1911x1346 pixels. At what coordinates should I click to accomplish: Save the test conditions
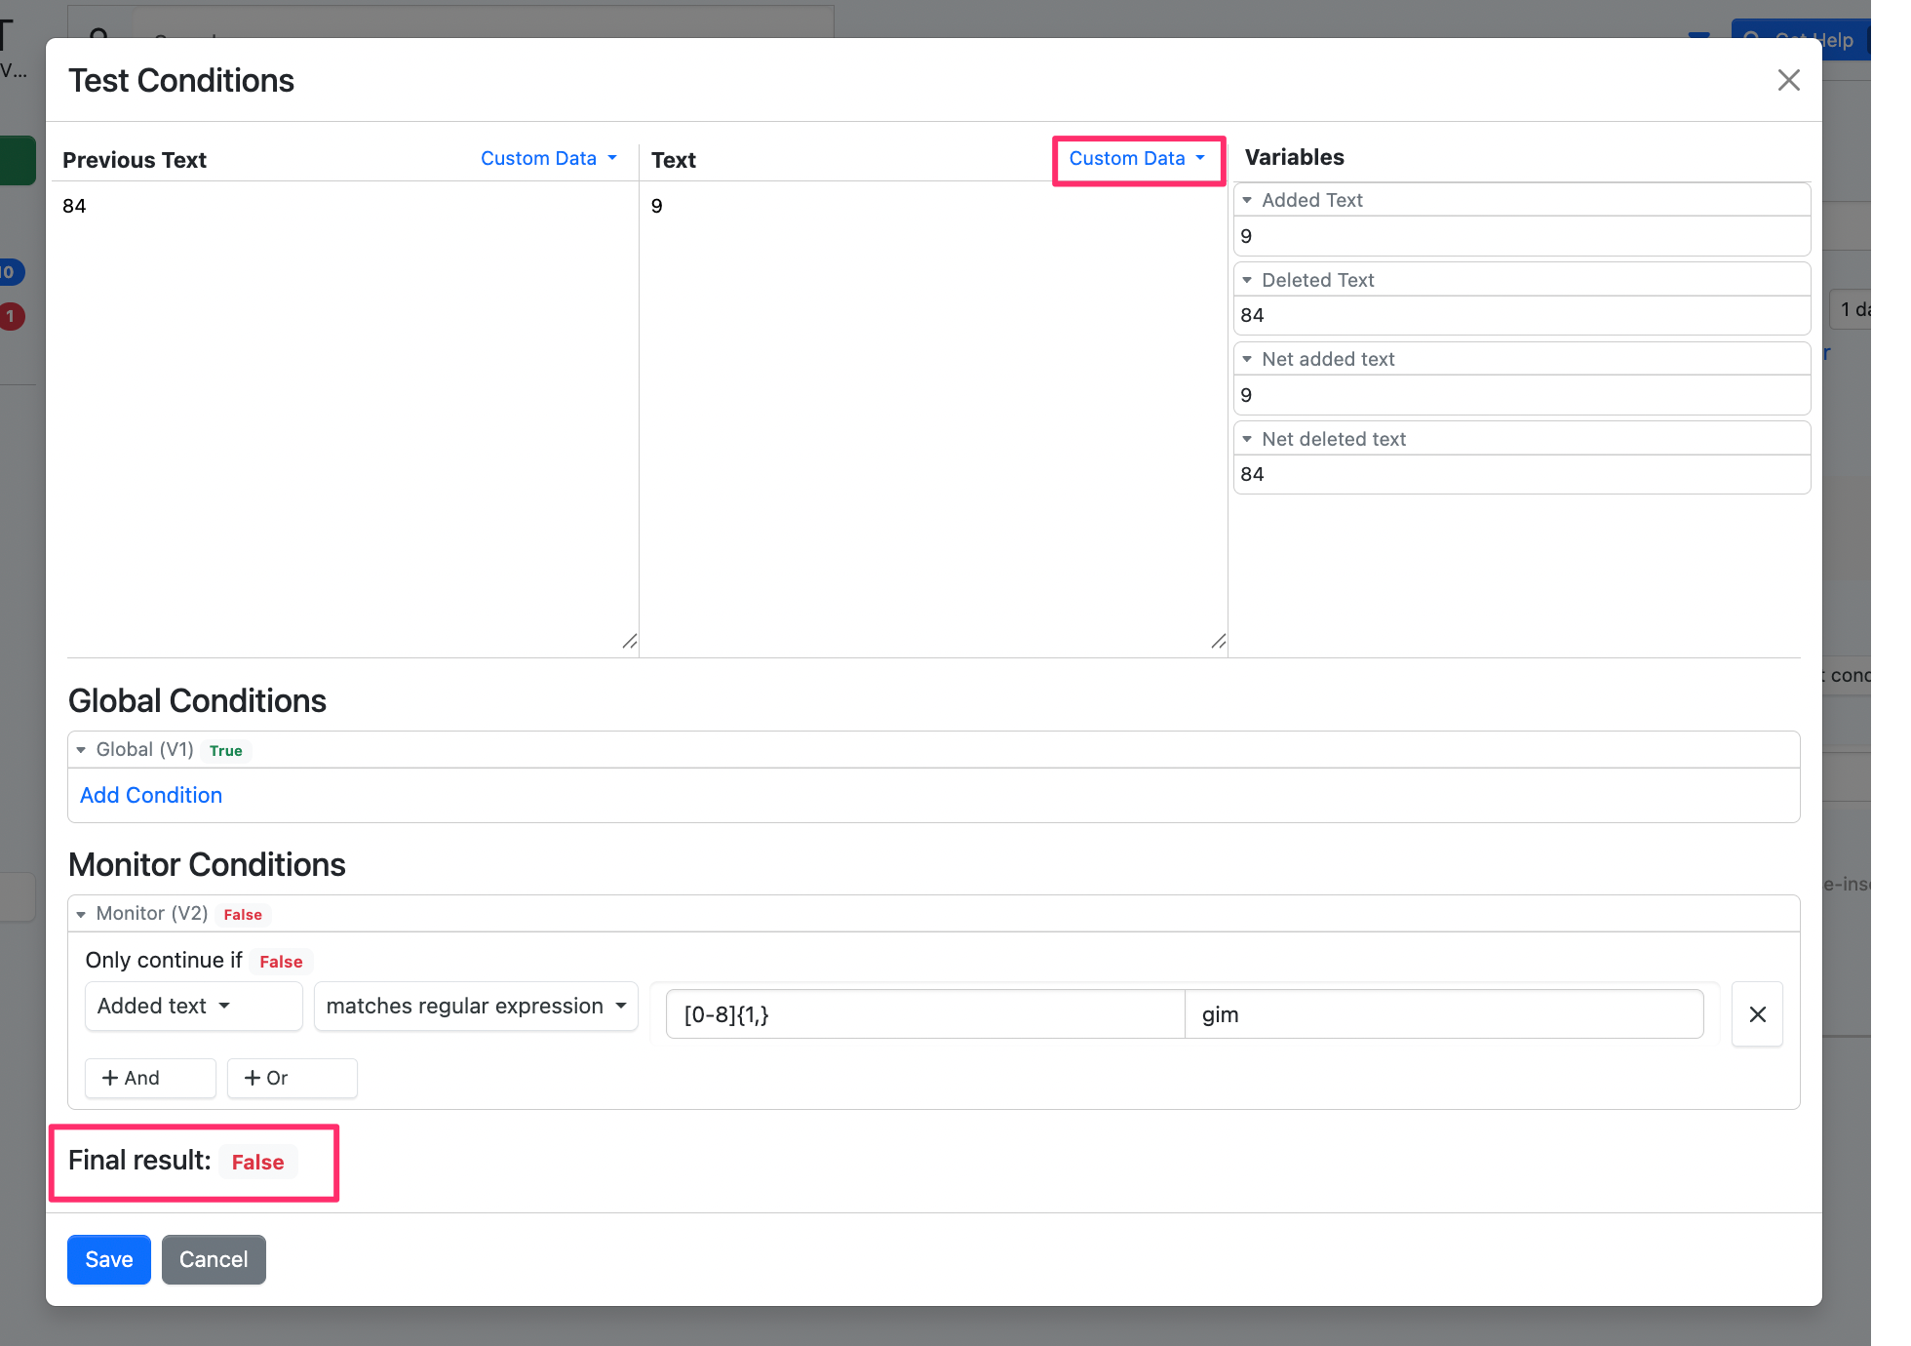[x=108, y=1259]
